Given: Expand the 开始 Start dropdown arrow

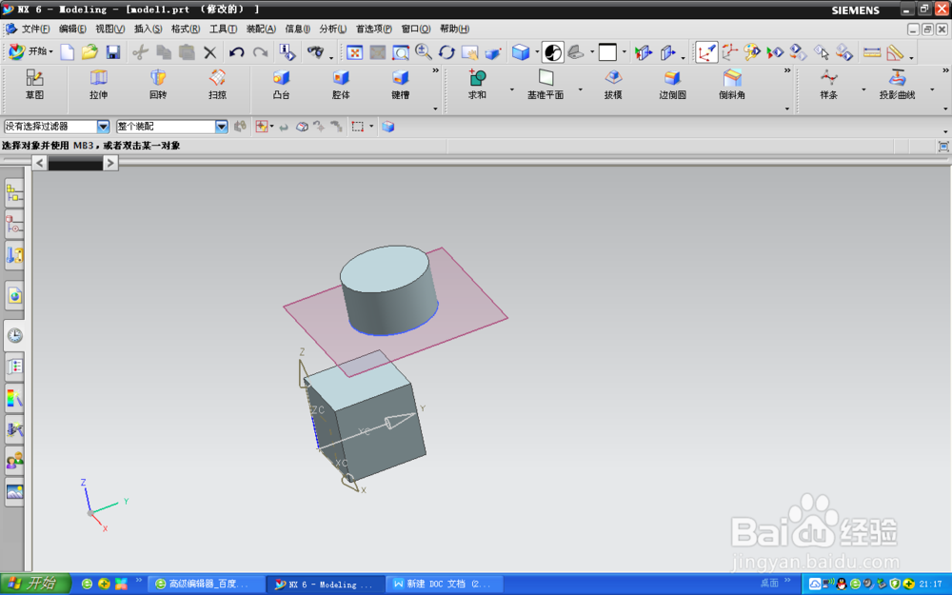Looking at the screenshot, I should pos(51,52).
